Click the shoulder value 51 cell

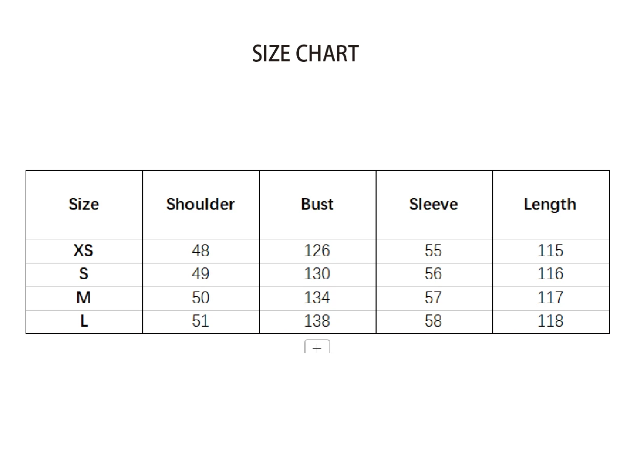201,321
